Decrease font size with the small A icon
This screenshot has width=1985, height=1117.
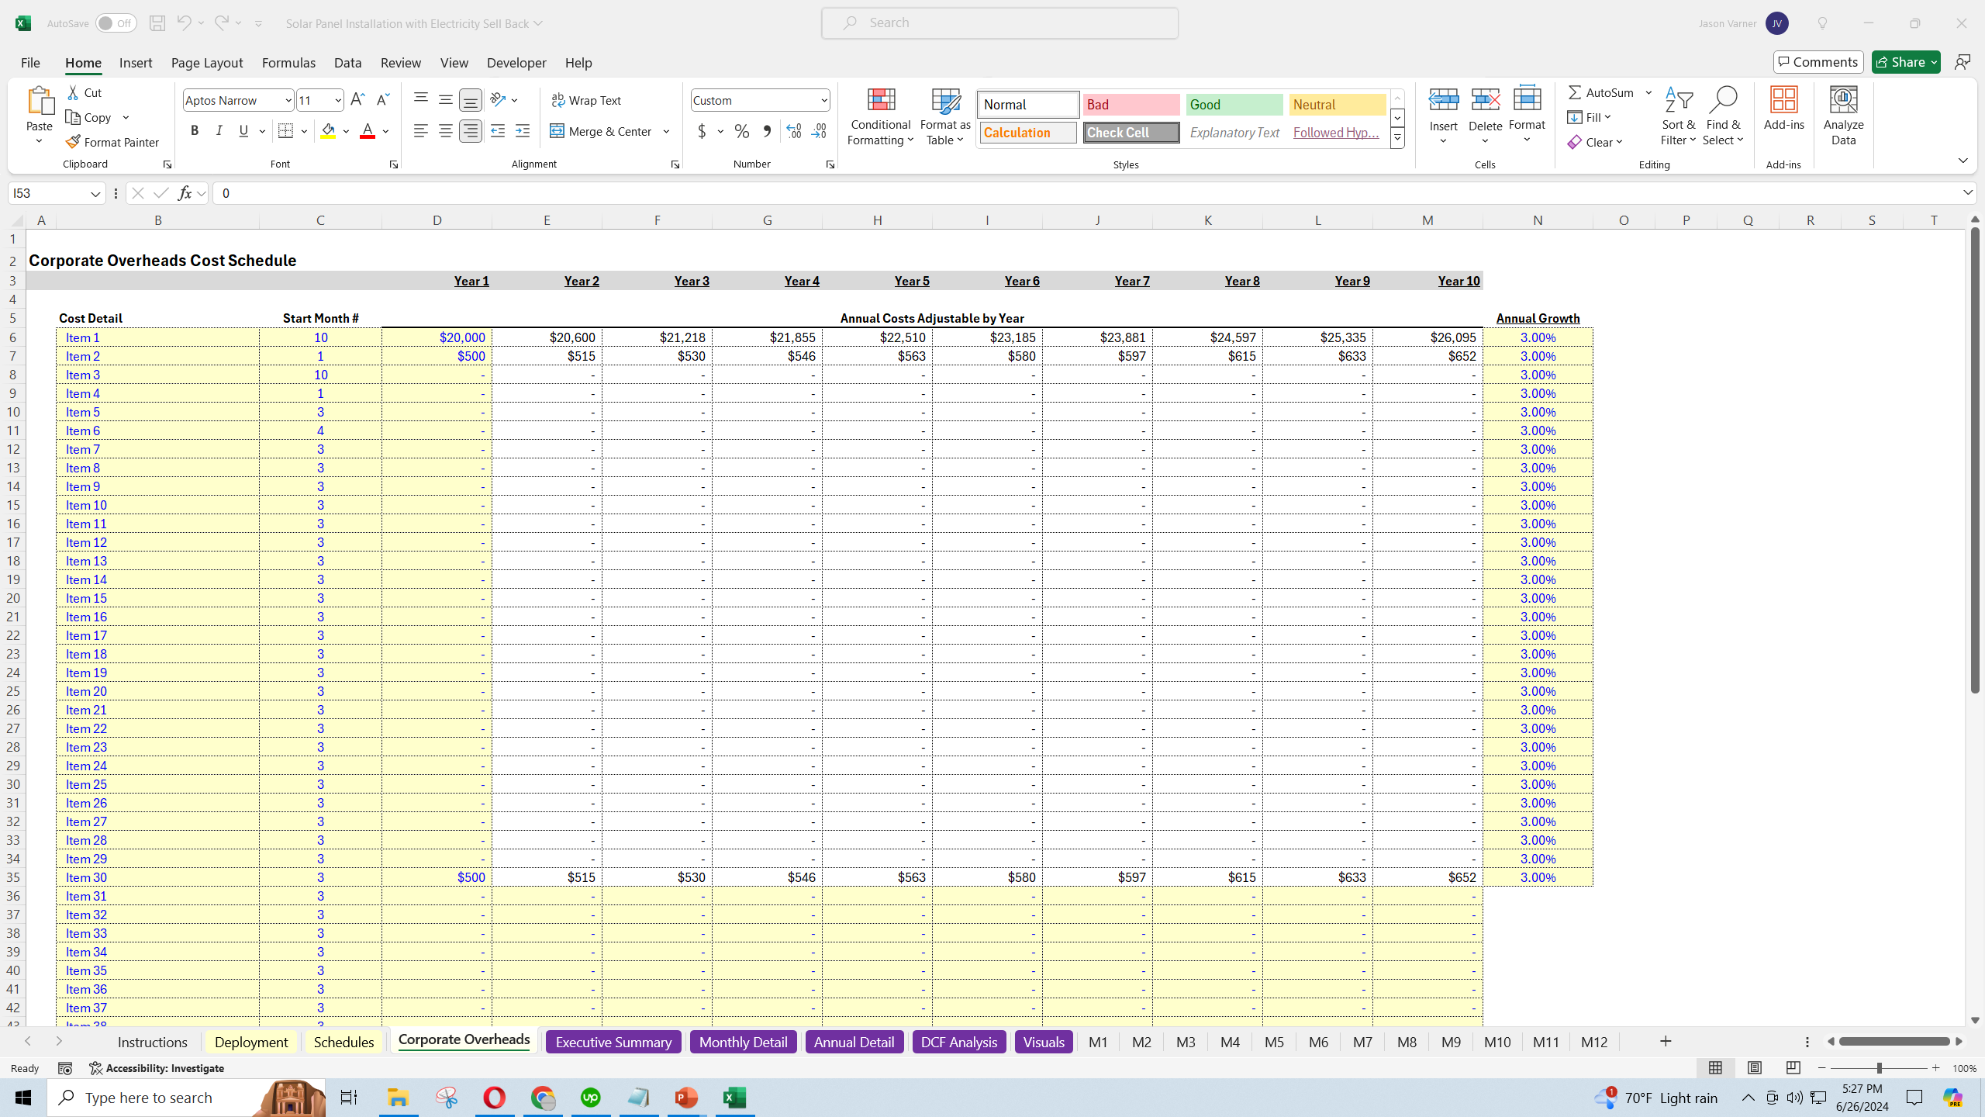tap(382, 99)
